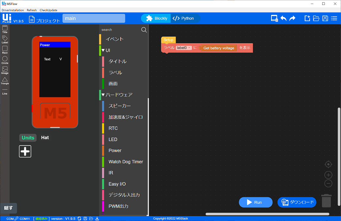Switch to the Units tab
Image resolution: width=341 pixels, height=221 pixels.
(28, 138)
